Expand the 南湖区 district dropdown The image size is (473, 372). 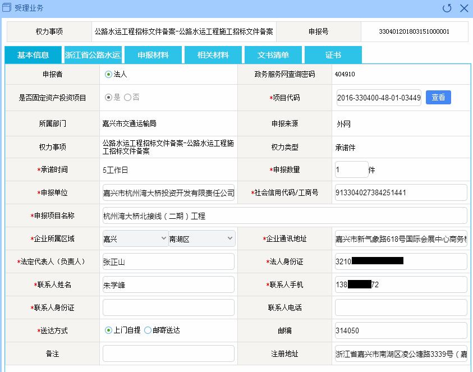click(201, 239)
